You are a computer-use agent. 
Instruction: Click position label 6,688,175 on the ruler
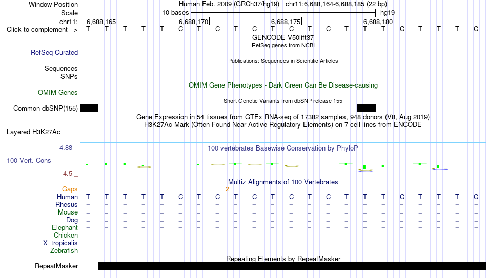pyautogui.click(x=286, y=22)
